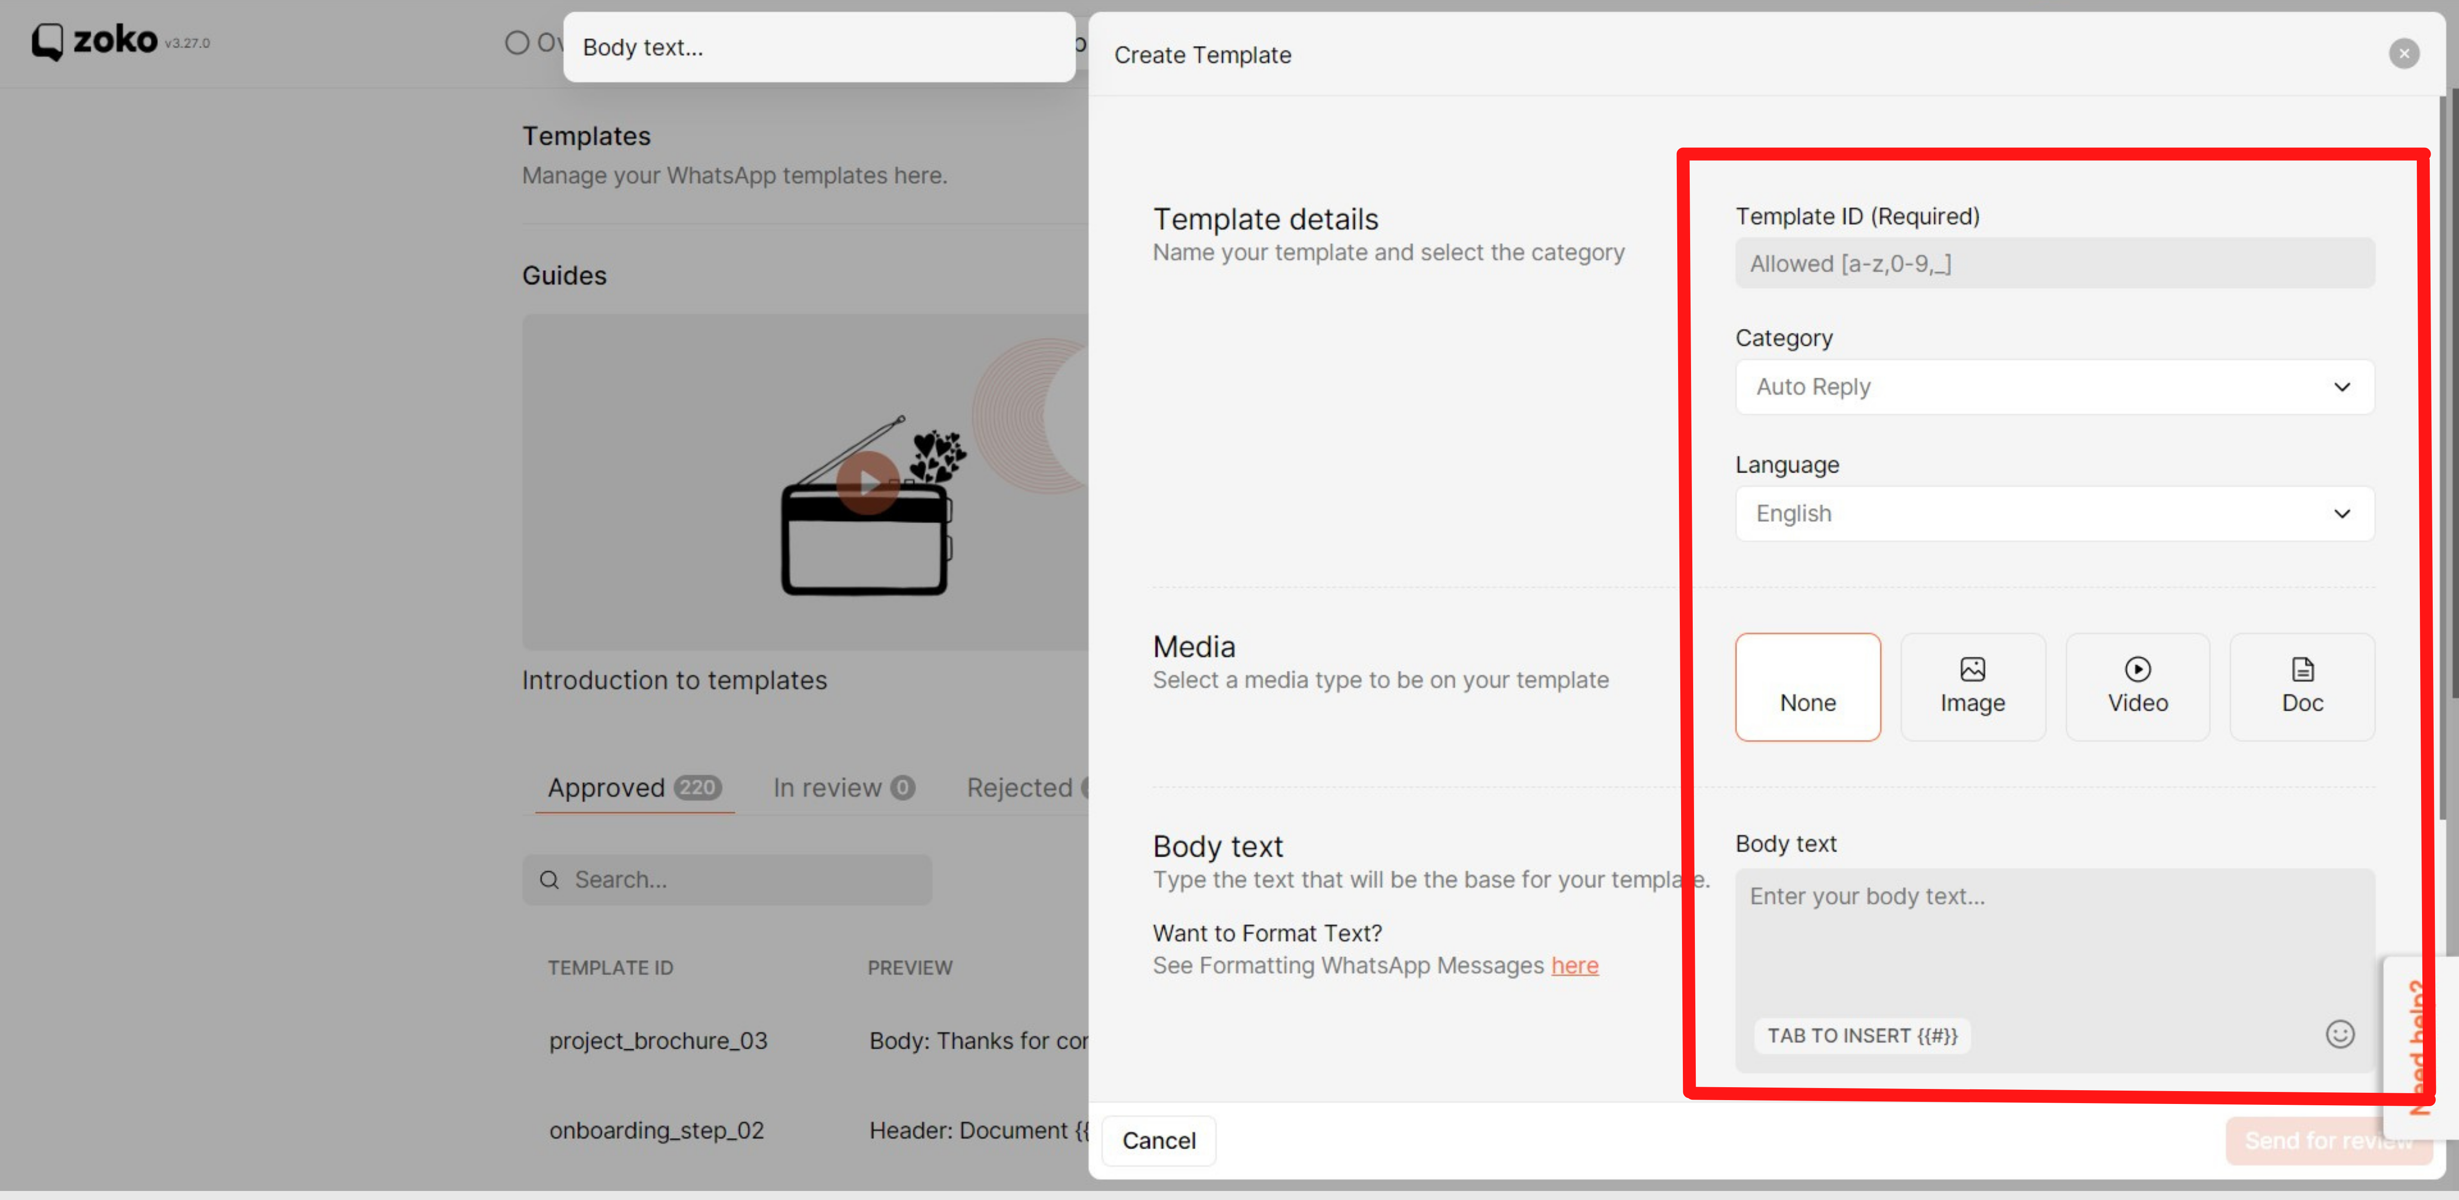
Task: Open project_brochure_03 template row
Action: [x=658, y=1041]
